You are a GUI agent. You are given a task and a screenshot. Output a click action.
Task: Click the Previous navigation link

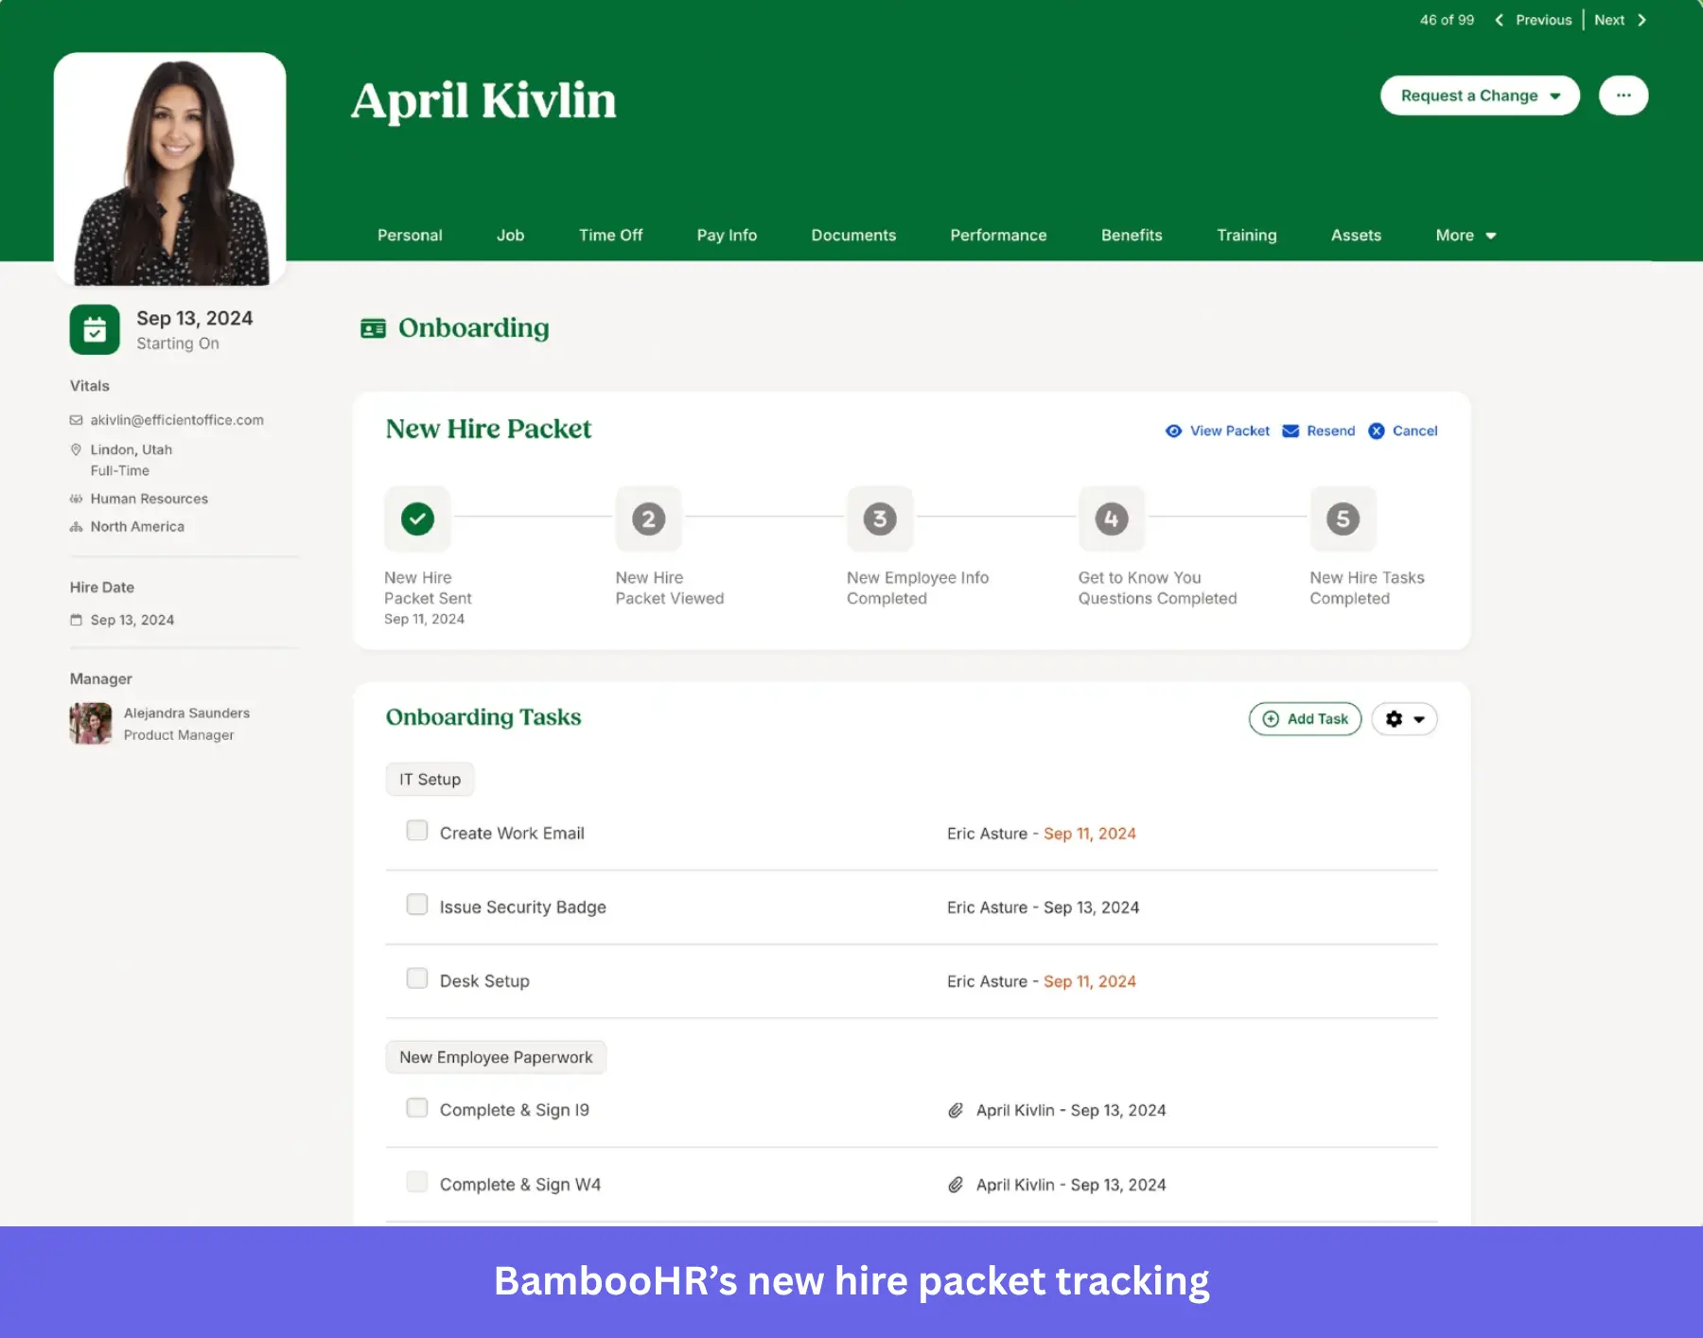[x=1543, y=20]
